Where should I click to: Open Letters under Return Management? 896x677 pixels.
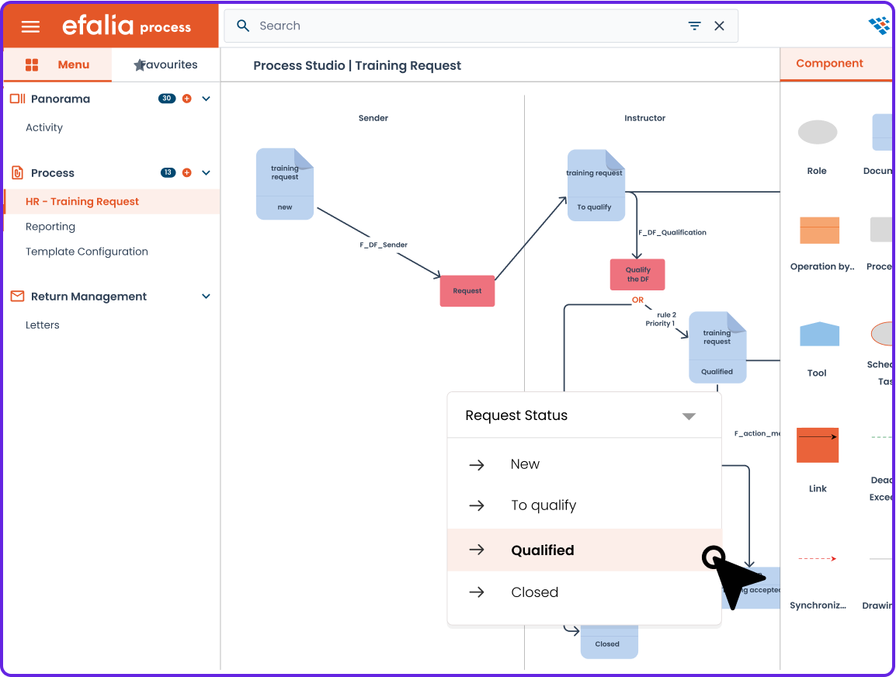click(x=42, y=325)
